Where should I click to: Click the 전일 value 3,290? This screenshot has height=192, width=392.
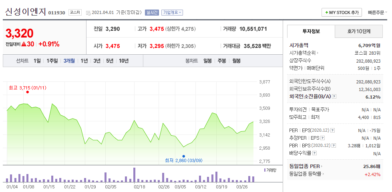(x=113, y=29)
